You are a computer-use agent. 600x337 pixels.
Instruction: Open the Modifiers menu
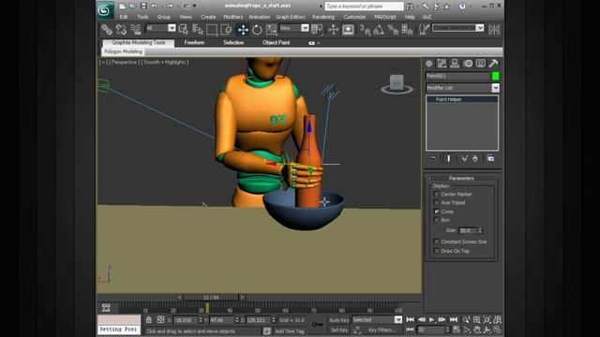(x=233, y=17)
